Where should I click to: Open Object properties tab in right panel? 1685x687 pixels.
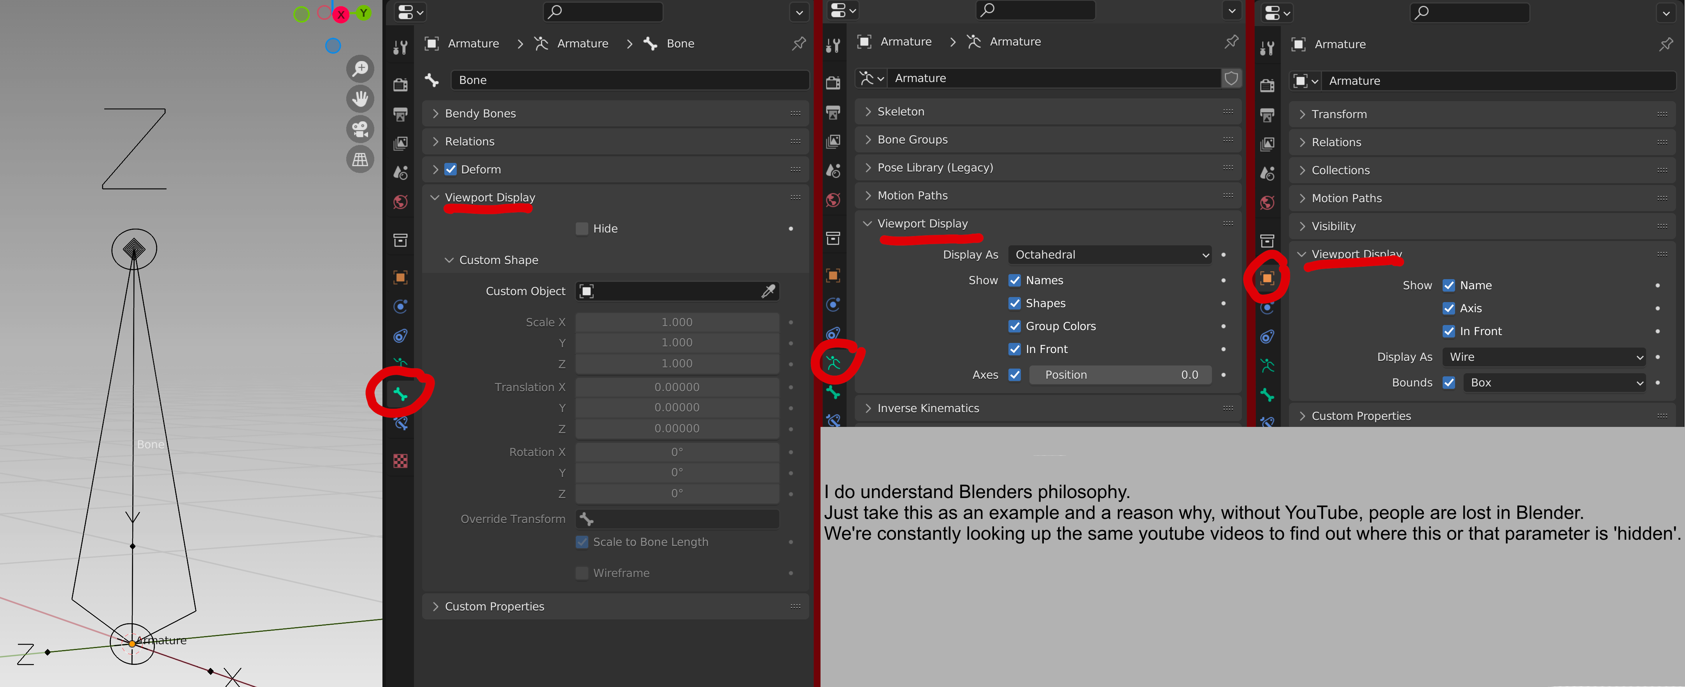(x=1267, y=278)
